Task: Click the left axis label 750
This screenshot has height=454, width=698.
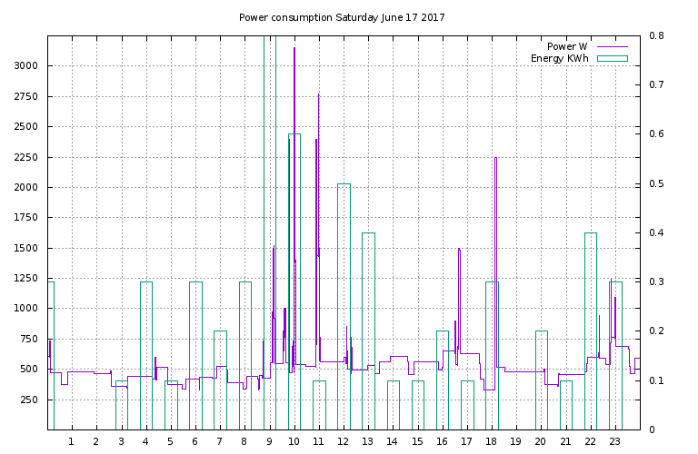Action: 28,339
